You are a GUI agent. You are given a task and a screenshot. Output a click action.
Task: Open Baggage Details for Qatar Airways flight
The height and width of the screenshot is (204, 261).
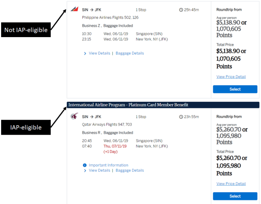(x=130, y=170)
